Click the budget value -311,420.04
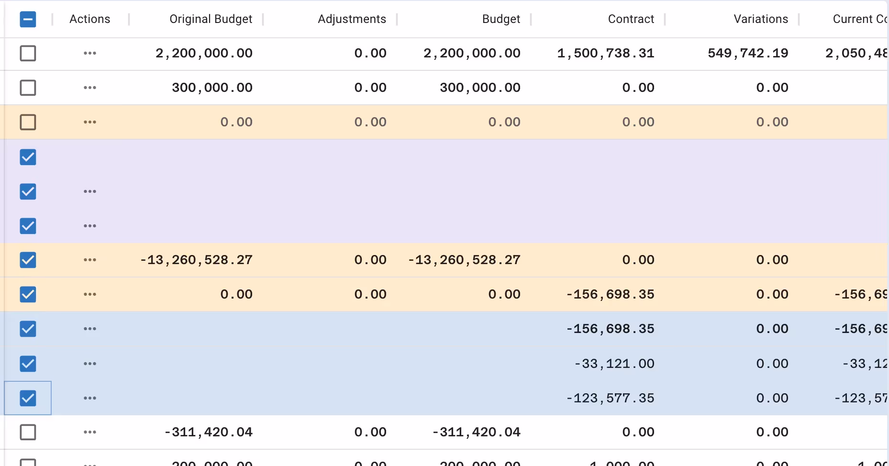 pos(476,432)
